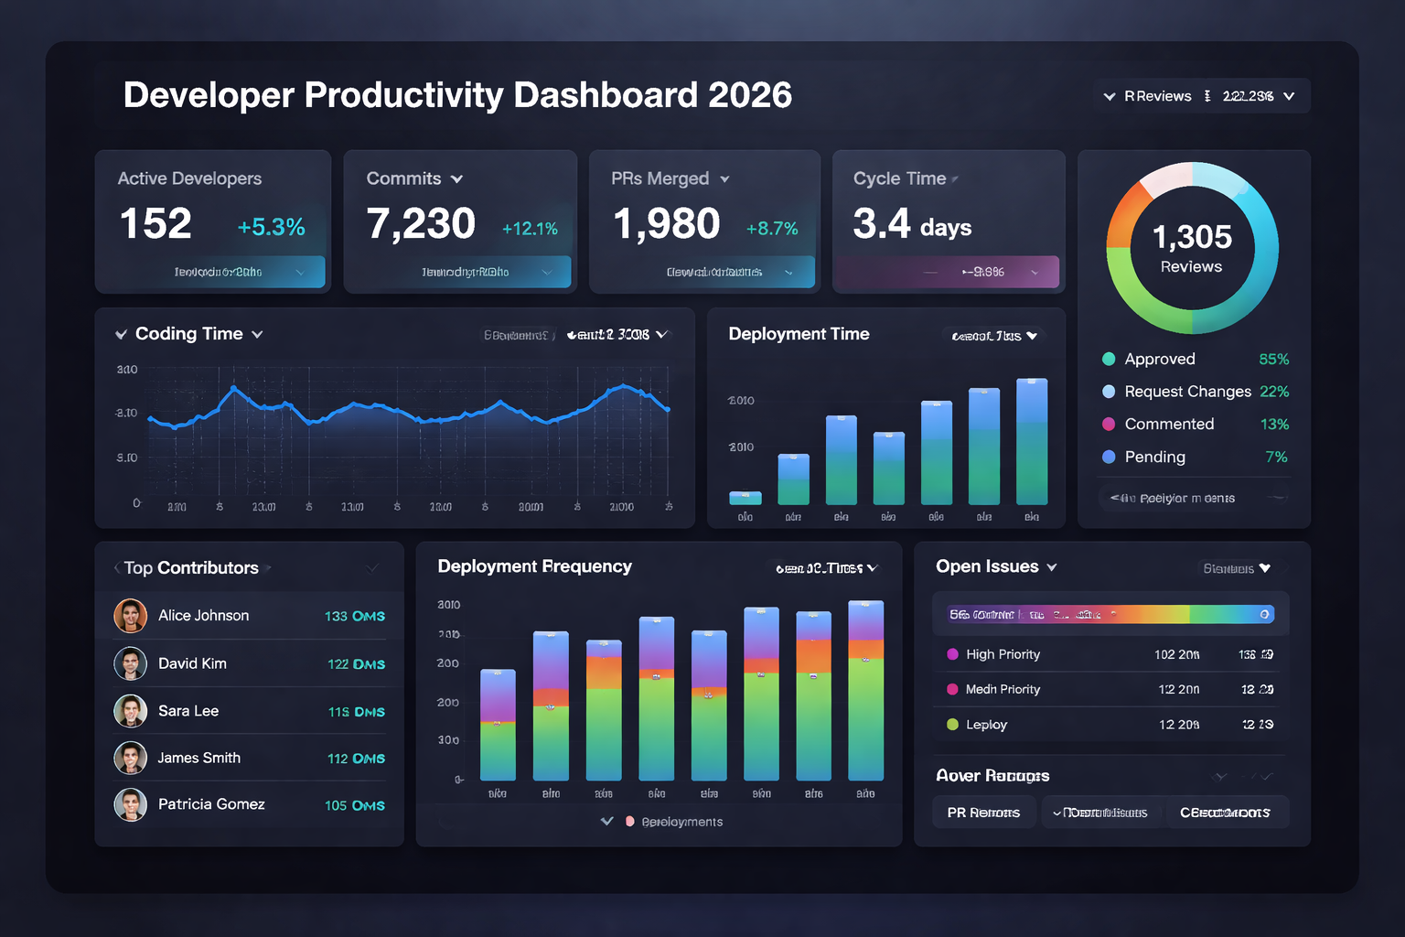Click the Open Issues gradient progress bar

click(x=1110, y=614)
